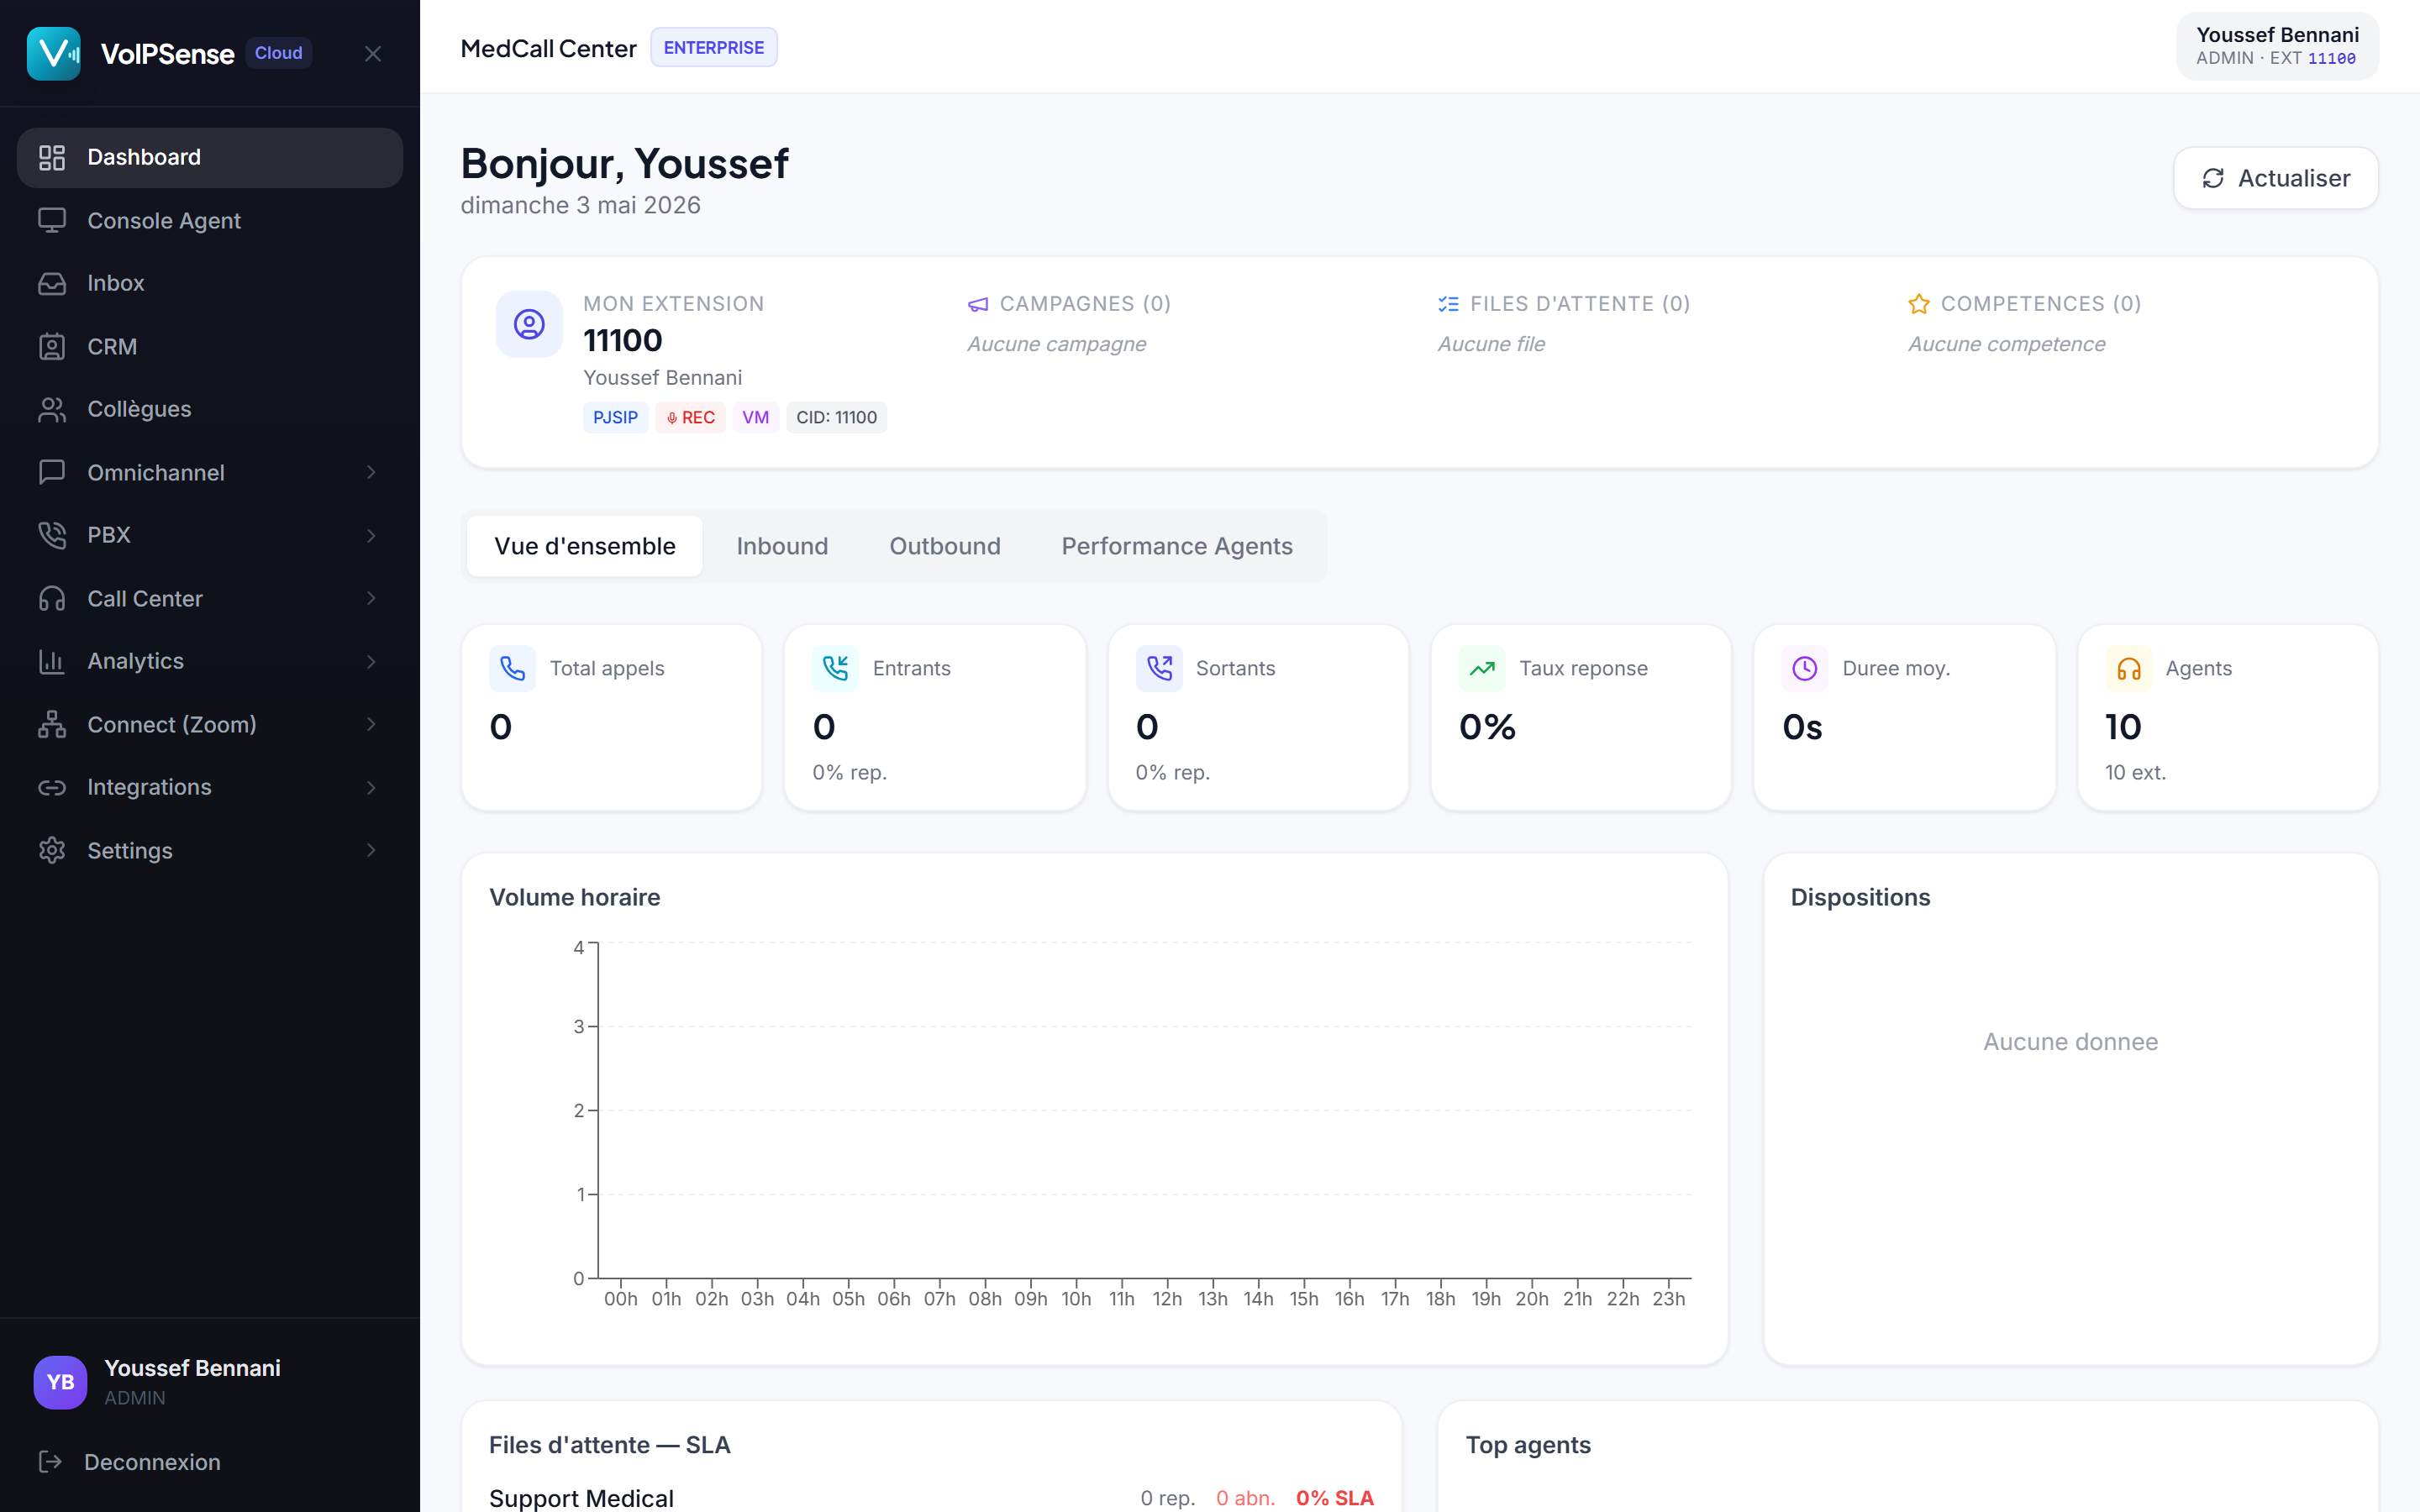The width and height of the screenshot is (2420, 1512).
Task: Click the Taux reponse trend icon
Action: pyautogui.click(x=1482, y=668)
